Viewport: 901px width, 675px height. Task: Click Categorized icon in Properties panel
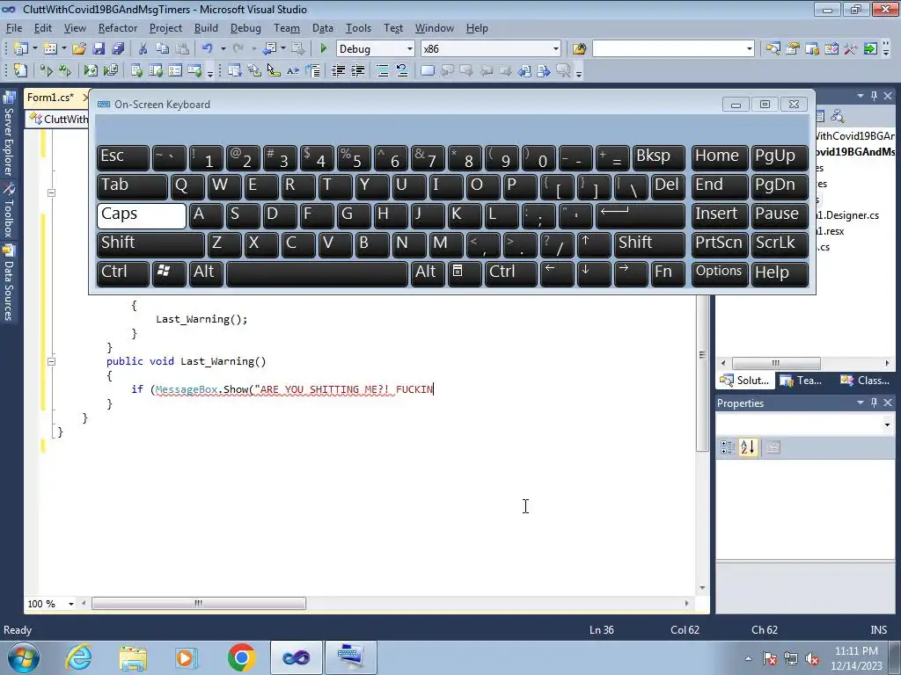(x=728, y=447)
